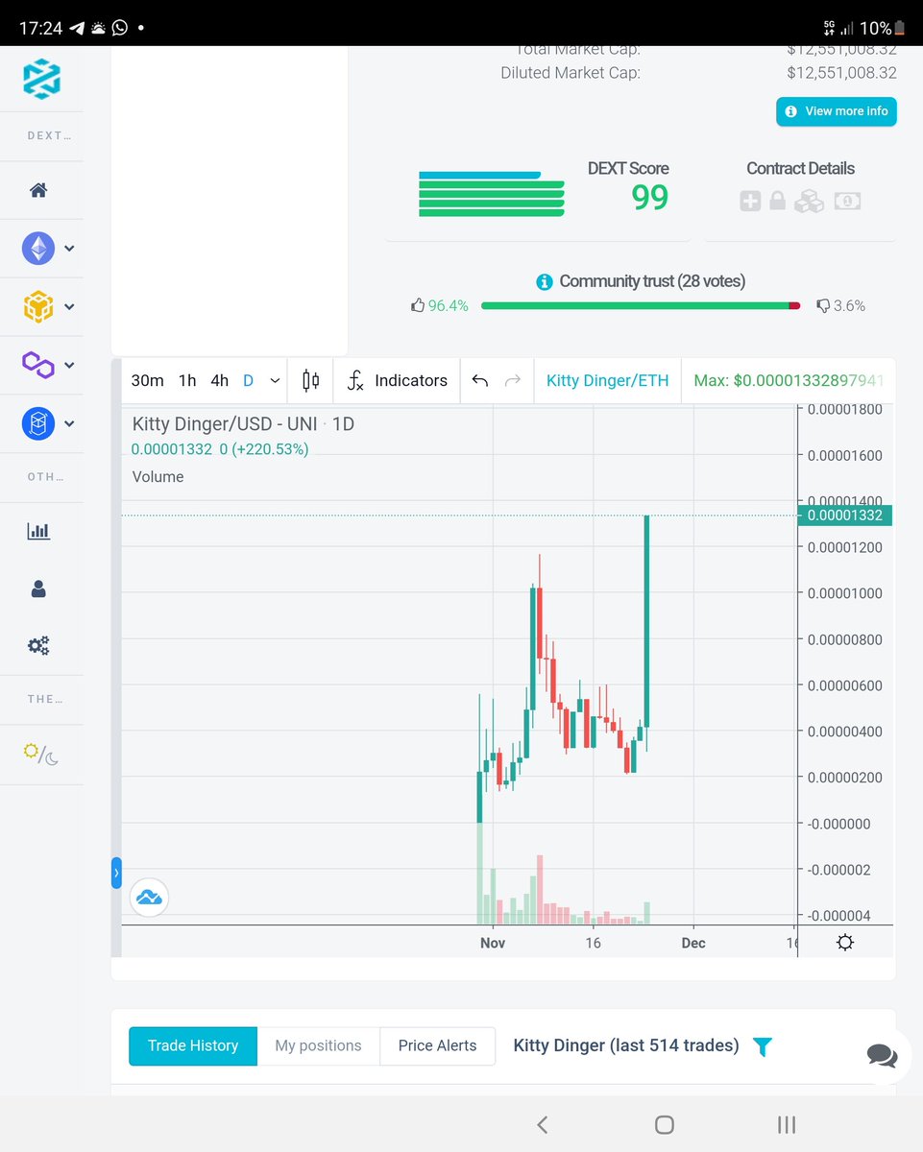Switch to My positions tab
Screen dimensions: 923x1152
(x=318, y=1045)
